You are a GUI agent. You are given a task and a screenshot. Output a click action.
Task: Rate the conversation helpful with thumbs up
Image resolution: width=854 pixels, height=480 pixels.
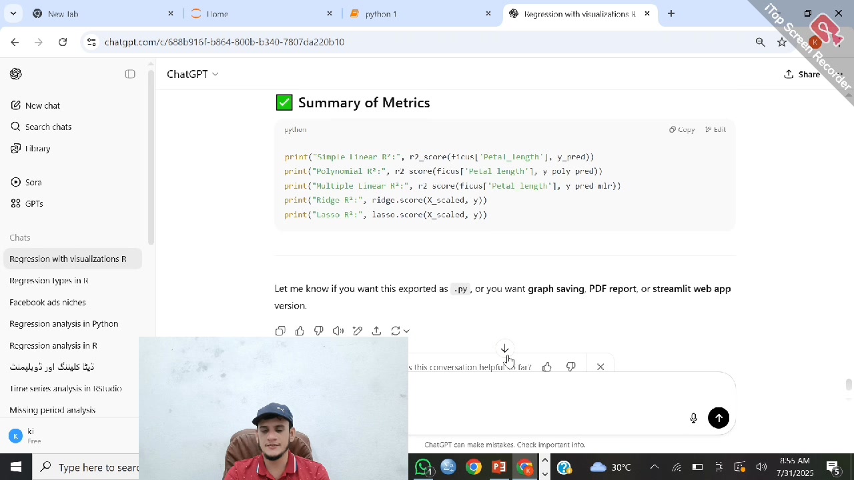pos(547,367)
